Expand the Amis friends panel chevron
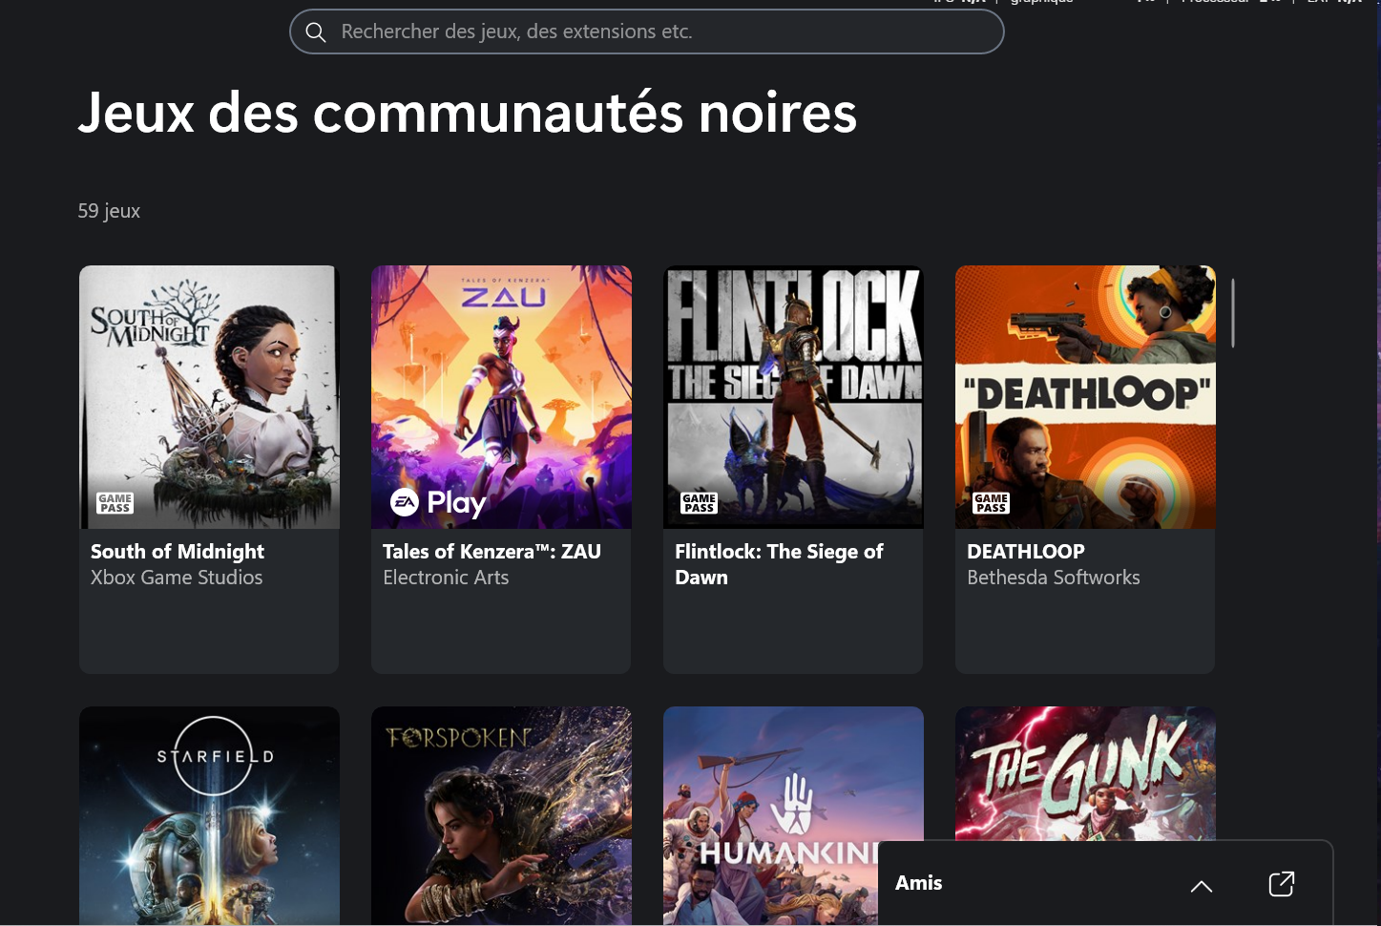 click(x=1202, y=886)
